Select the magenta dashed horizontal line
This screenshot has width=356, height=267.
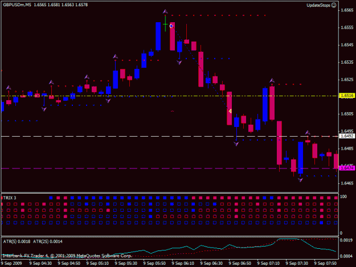pyautogui.click(x=170, y=169)
